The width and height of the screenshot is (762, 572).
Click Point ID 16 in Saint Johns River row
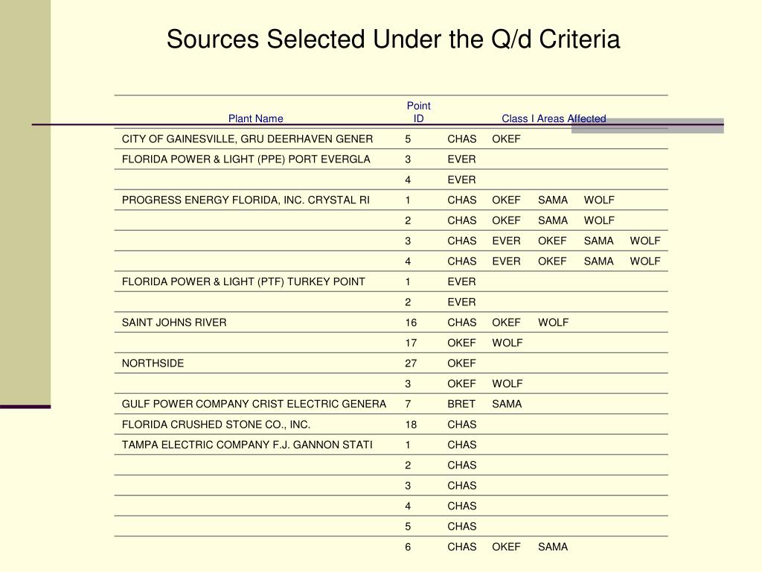pos(411,323)
